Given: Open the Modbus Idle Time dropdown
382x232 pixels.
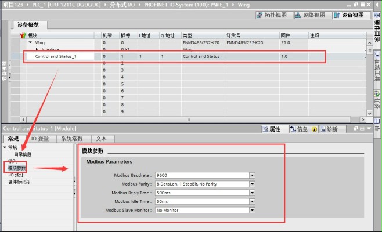Looking at the screenshot, I should pos(252,202).
